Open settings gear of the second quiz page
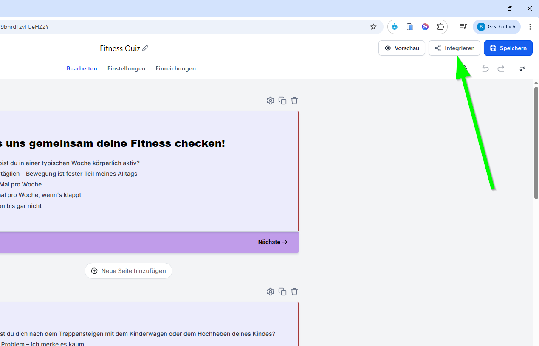The height and width of the screenshot is (346, 539). tap(271, 292)
